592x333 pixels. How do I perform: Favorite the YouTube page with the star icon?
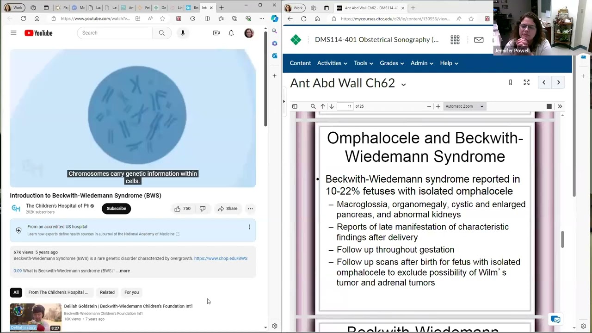tap(162, 18)
